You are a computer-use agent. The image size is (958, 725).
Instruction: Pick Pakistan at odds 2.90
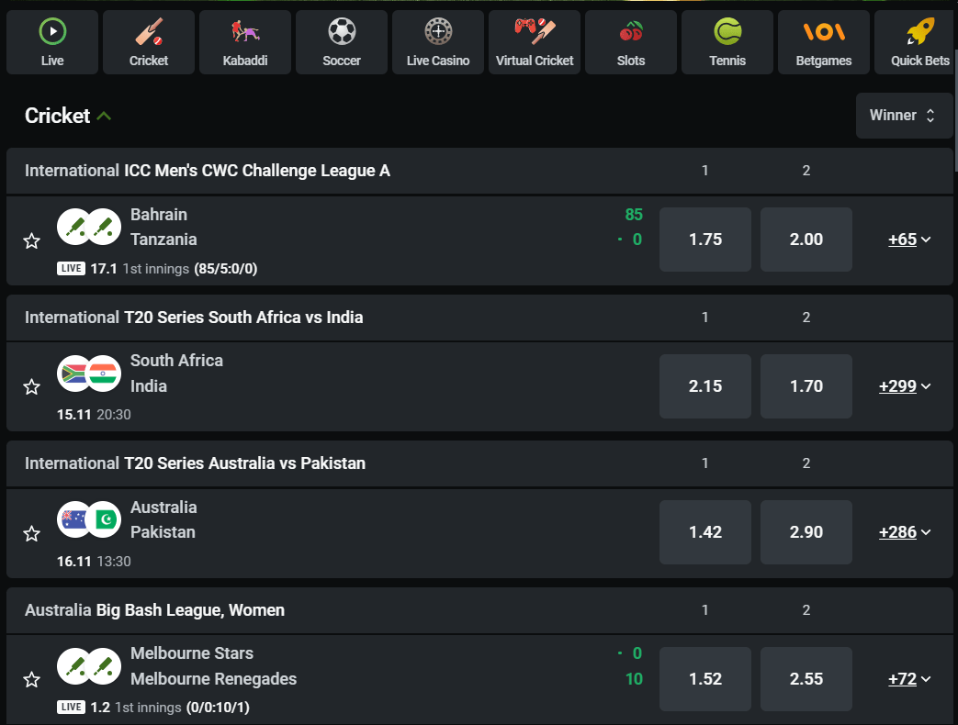tap(806, 532)
